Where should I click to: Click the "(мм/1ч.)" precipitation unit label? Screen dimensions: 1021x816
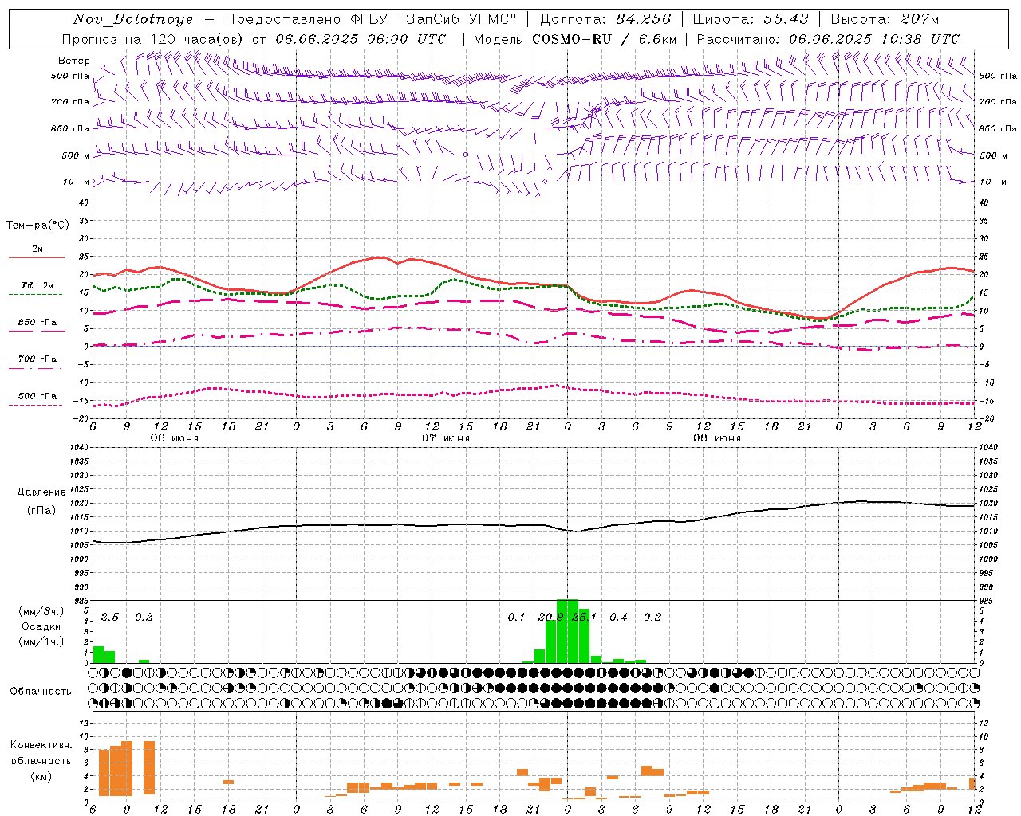point(41,641)
